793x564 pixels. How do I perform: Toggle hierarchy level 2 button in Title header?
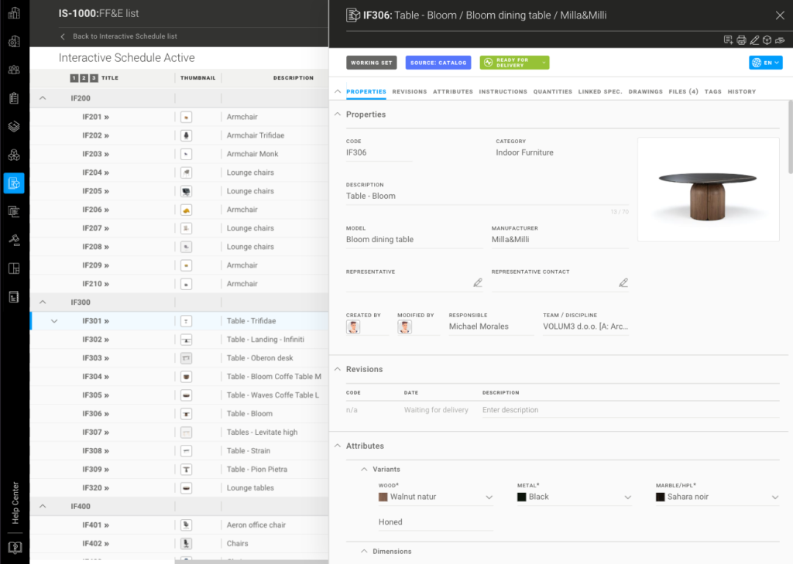84,78
